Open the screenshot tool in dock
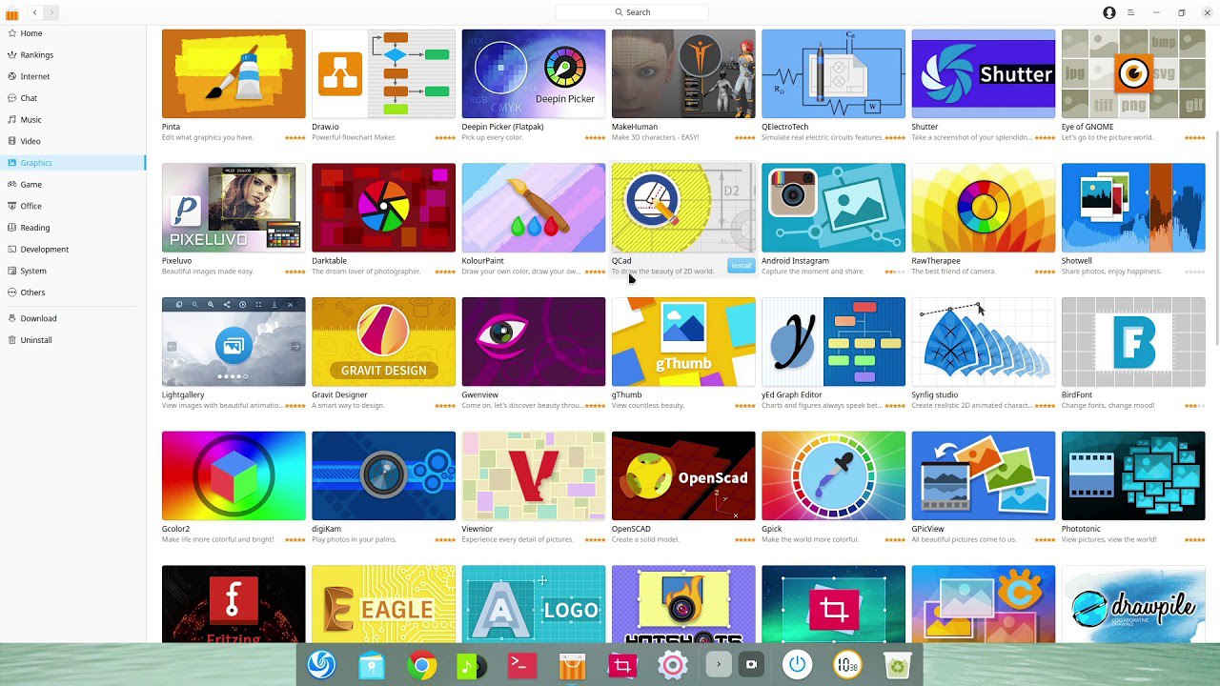Screen dimensions: 1220x686 622,665
